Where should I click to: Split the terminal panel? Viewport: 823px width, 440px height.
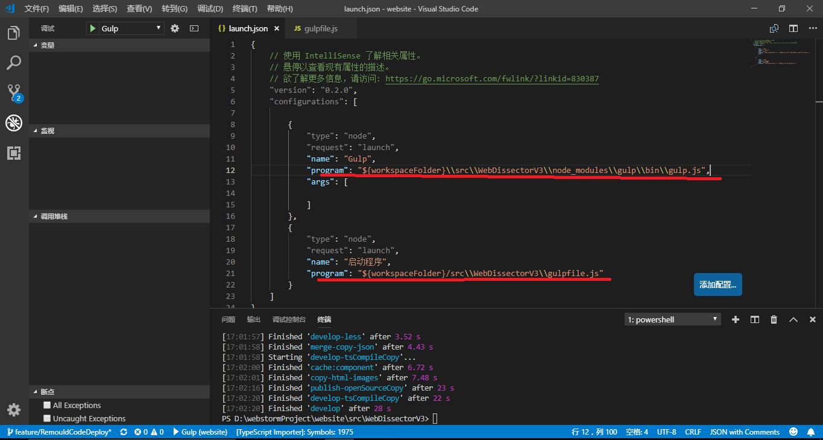(x=754, y=319)
